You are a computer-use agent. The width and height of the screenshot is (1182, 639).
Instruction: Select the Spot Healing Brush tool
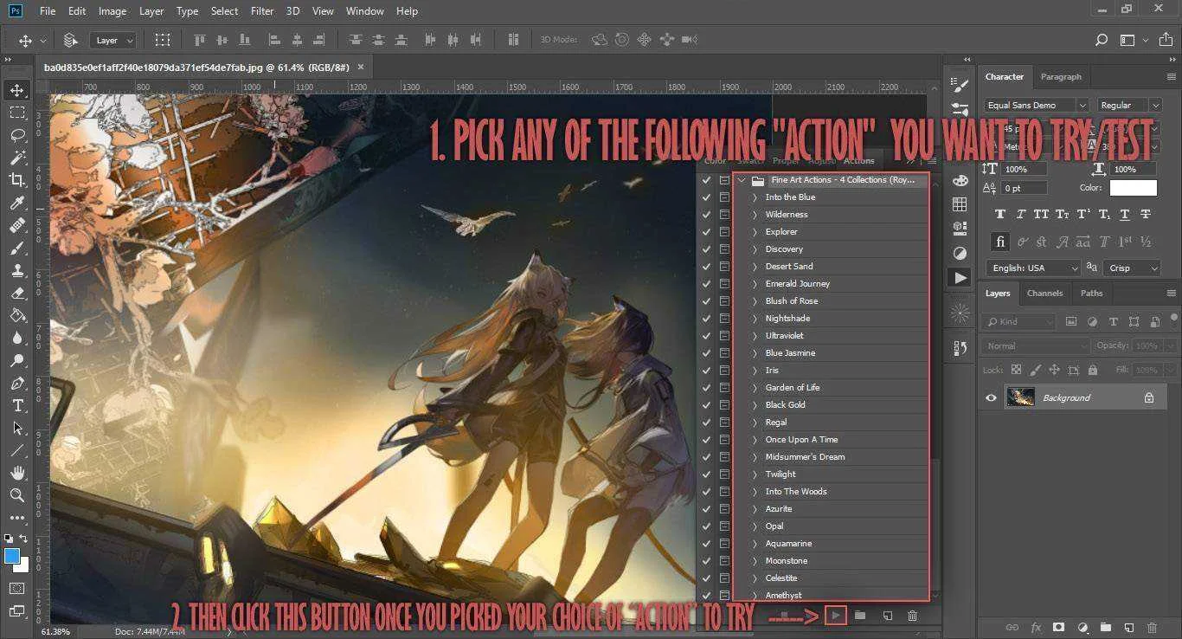coord(16,225)
